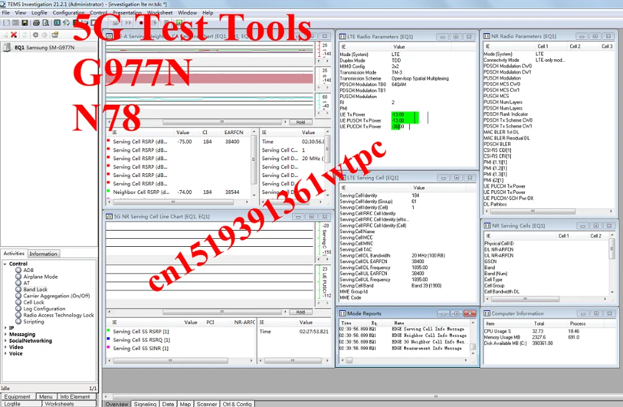Open the Map worksheet tab

click(x=185, y=404)
